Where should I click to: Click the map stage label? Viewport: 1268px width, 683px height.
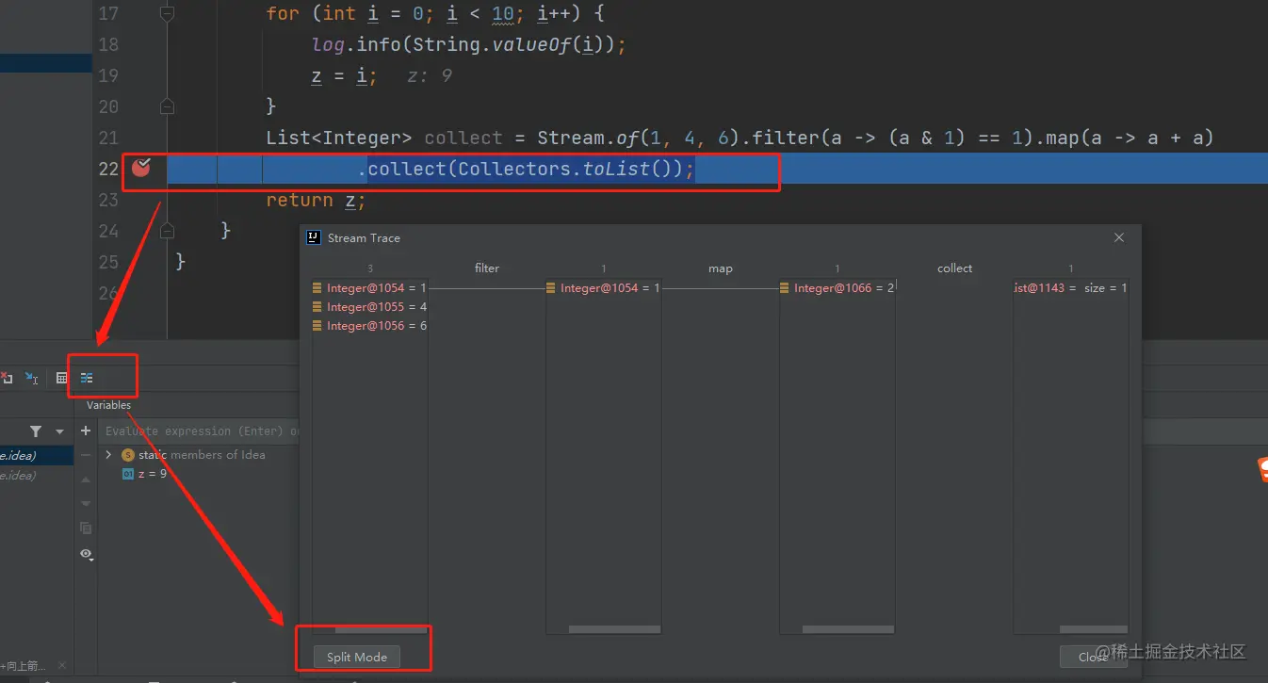click(721, 268)
